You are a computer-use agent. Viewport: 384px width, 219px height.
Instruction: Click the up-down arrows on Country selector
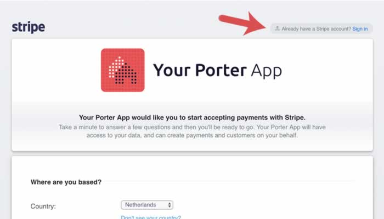click(170, 205)
